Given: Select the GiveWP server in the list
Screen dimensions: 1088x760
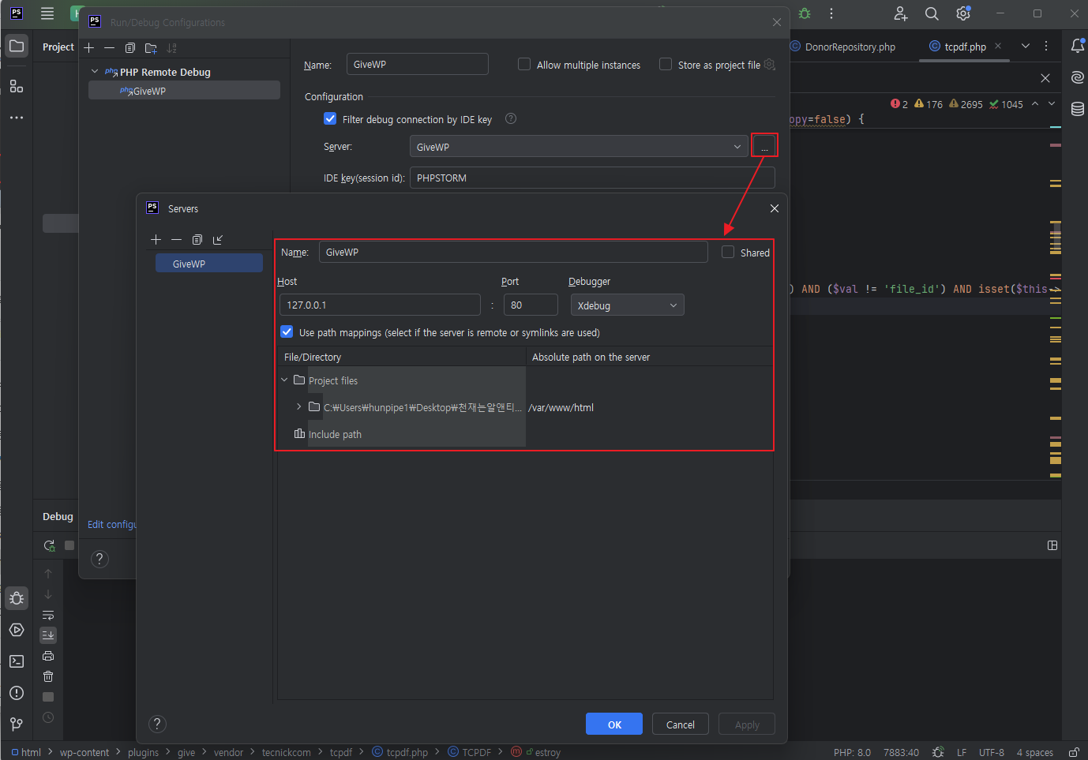Looking at the screenshot, I should [x=209, y=264].
